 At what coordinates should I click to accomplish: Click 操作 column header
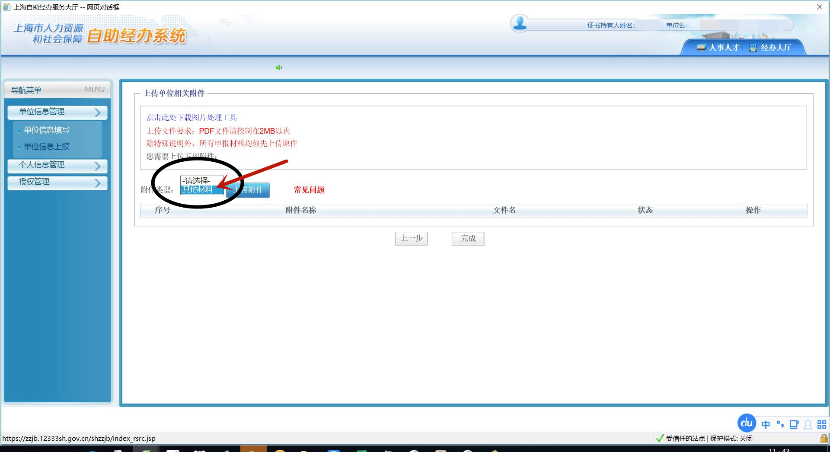pyautogui.click(x=753, y=210)
